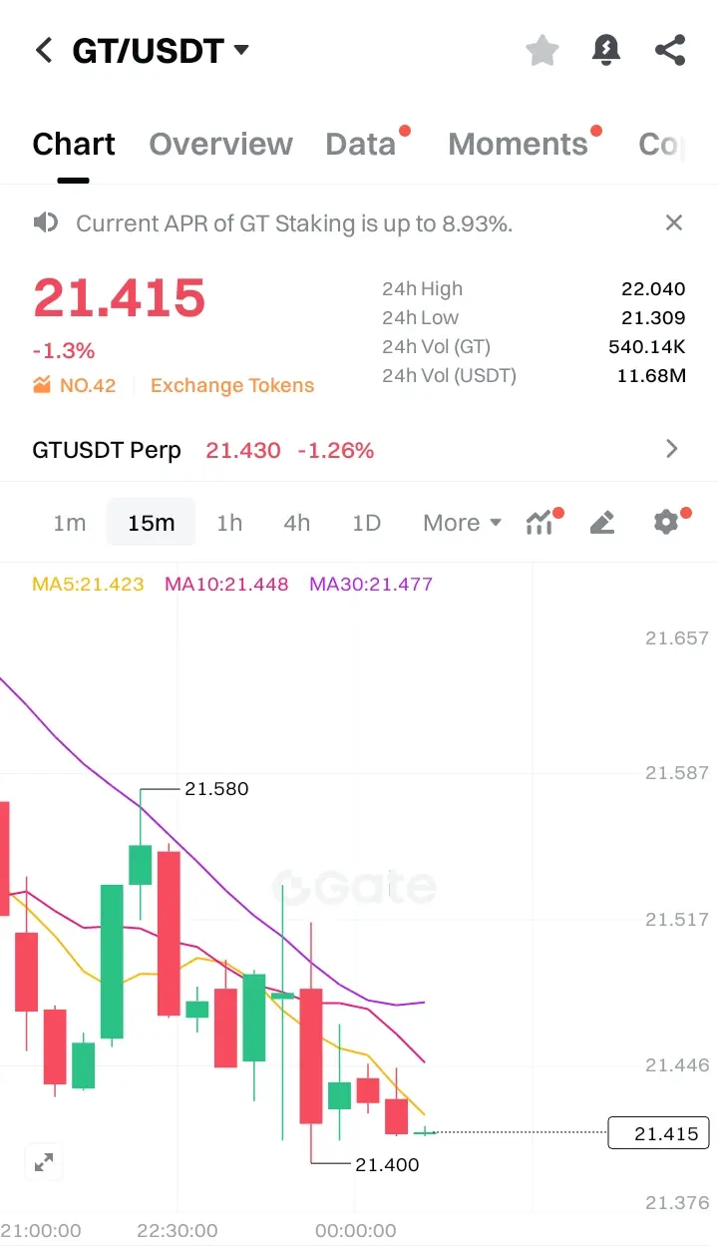Go back using the left arrow
The height and width of the screenshot is (1250, 718).
(44, 50)
